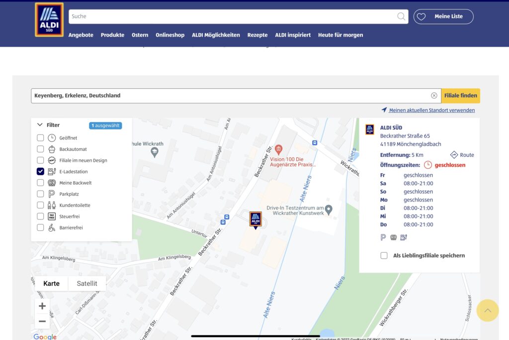Click the Drive-In Testzentrum map pin
Screen dimensions: 509x340
[x=329, y=210]
